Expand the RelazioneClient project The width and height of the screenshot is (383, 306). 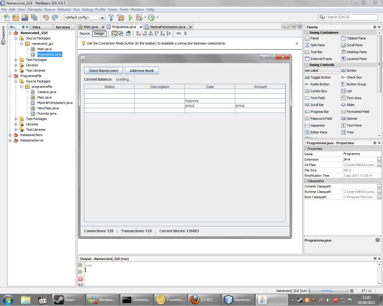pyautogui.click(x=10, y=135)
